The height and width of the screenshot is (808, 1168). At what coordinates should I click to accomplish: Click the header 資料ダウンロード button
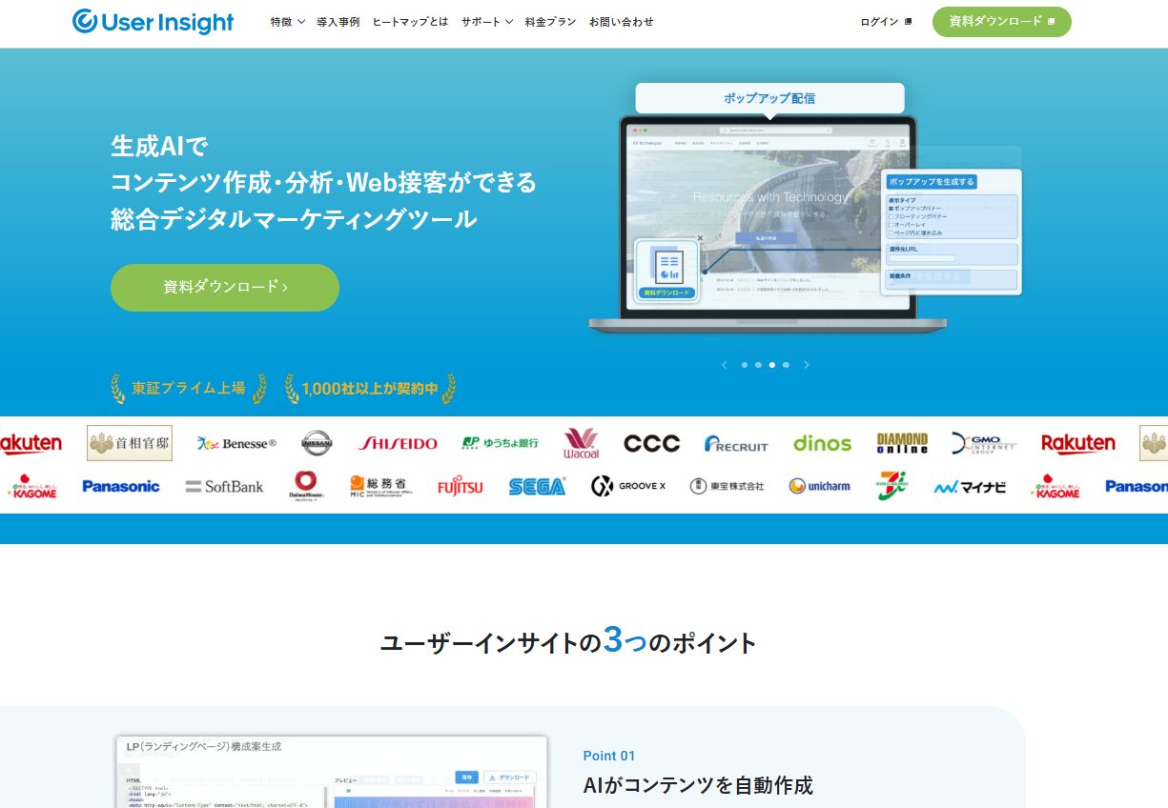tap(1002, 22)
